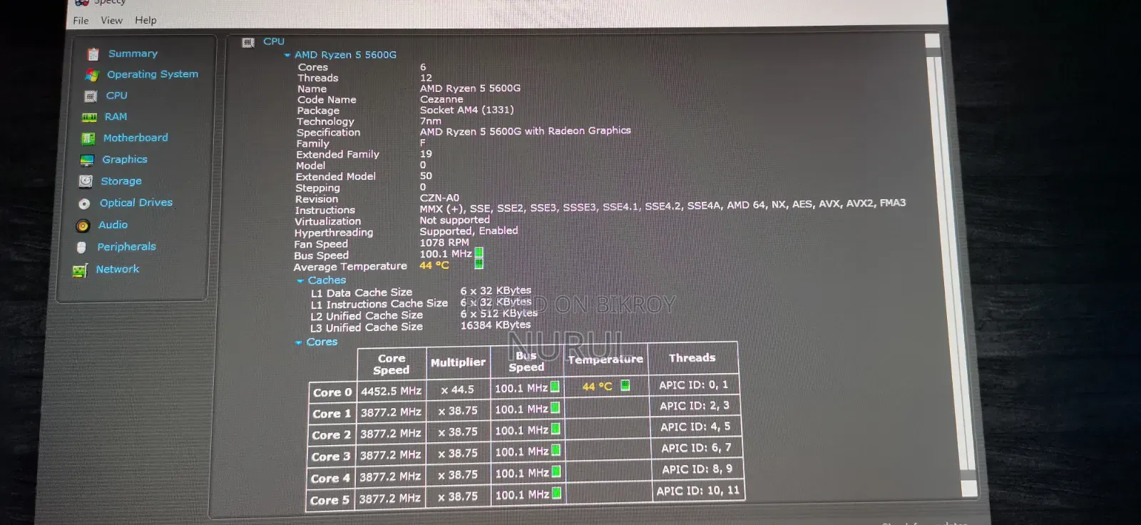Click the Multiplier column header
This screenshot has width=1141, height=525.
pyautogui.click(x=458, y=362)
